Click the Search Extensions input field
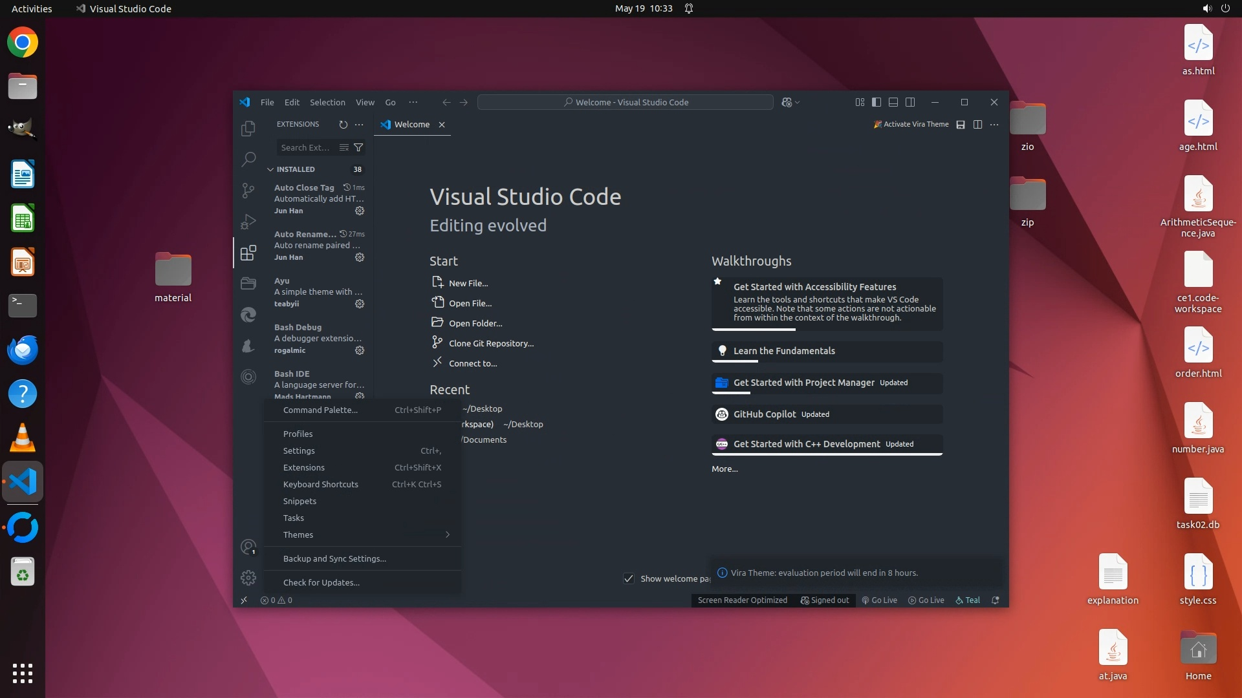This screenshot has height=698, width=1242. click(x=306, y=147)
